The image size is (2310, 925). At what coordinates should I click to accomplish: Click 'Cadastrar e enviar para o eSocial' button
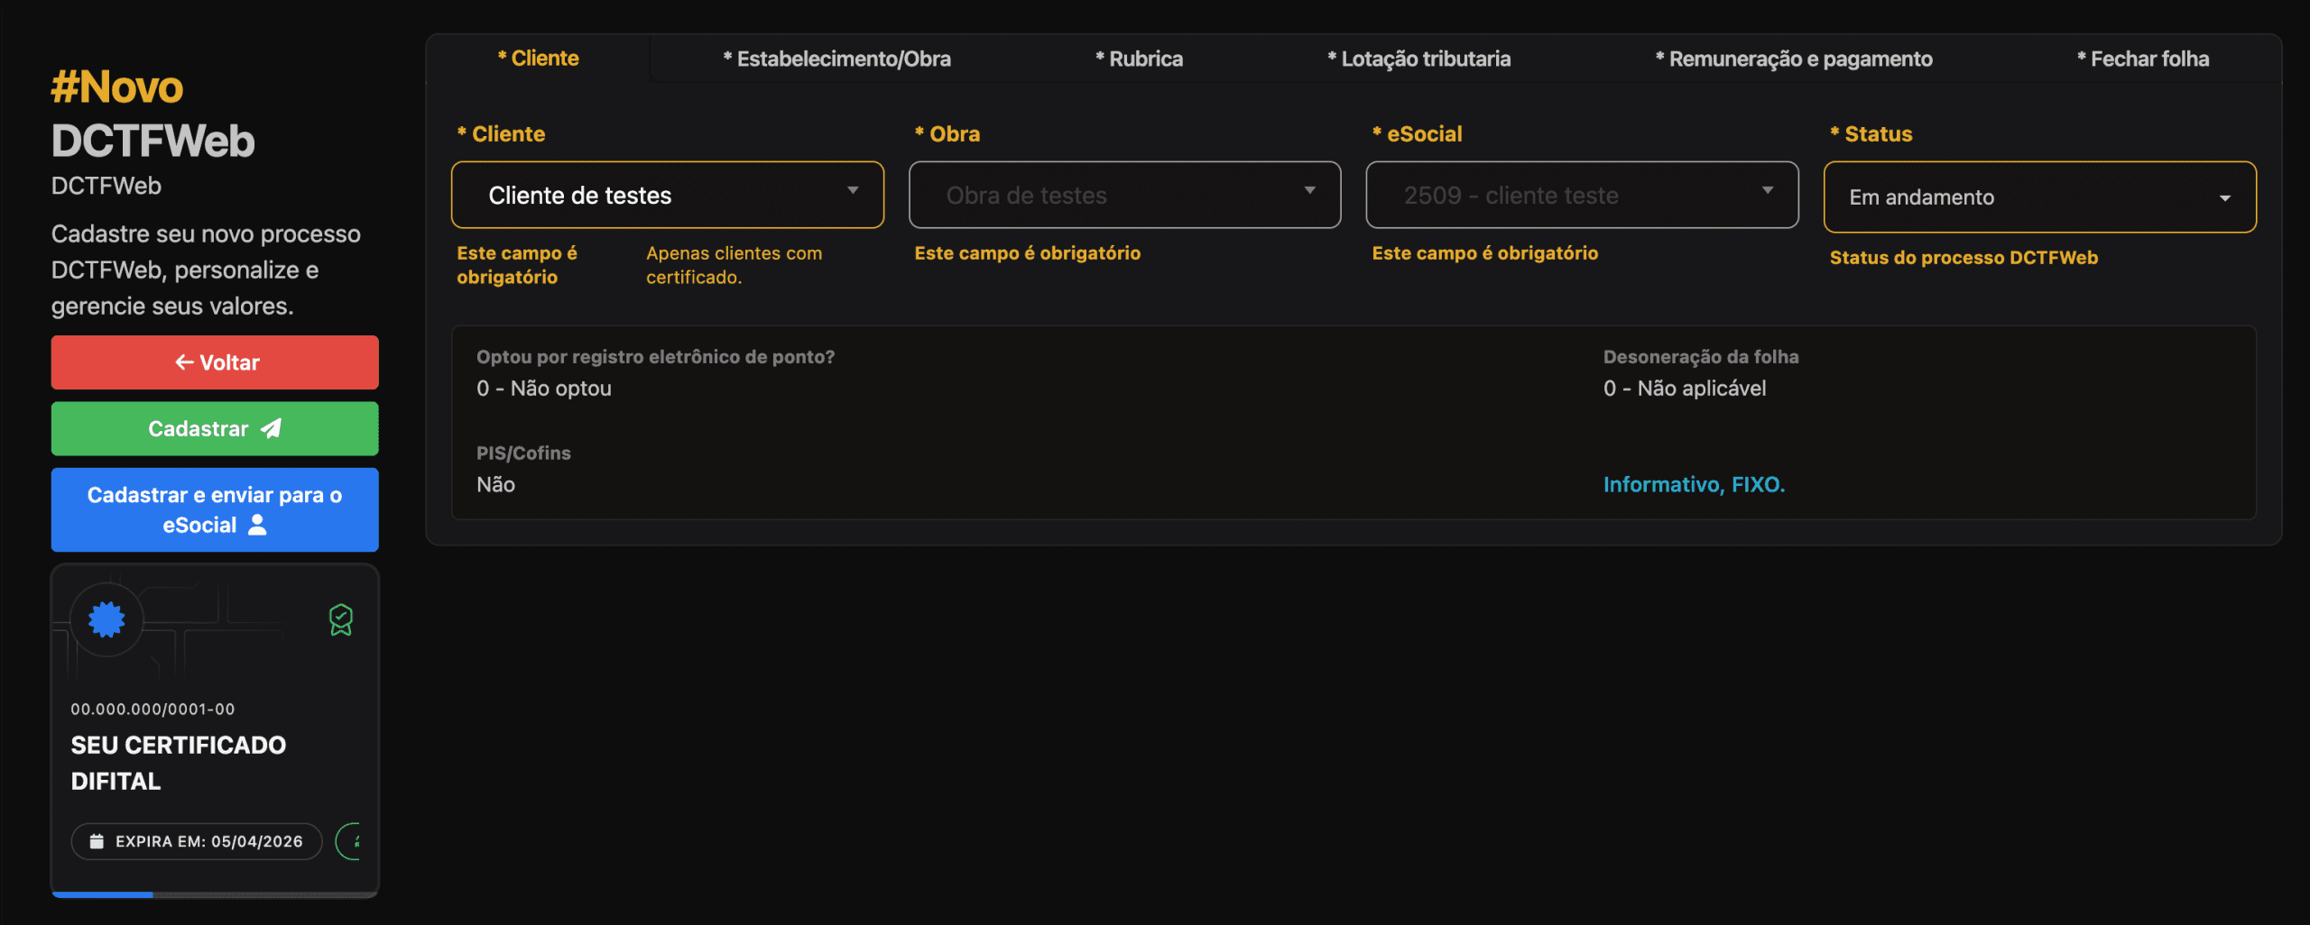click(x=215, y=509)
